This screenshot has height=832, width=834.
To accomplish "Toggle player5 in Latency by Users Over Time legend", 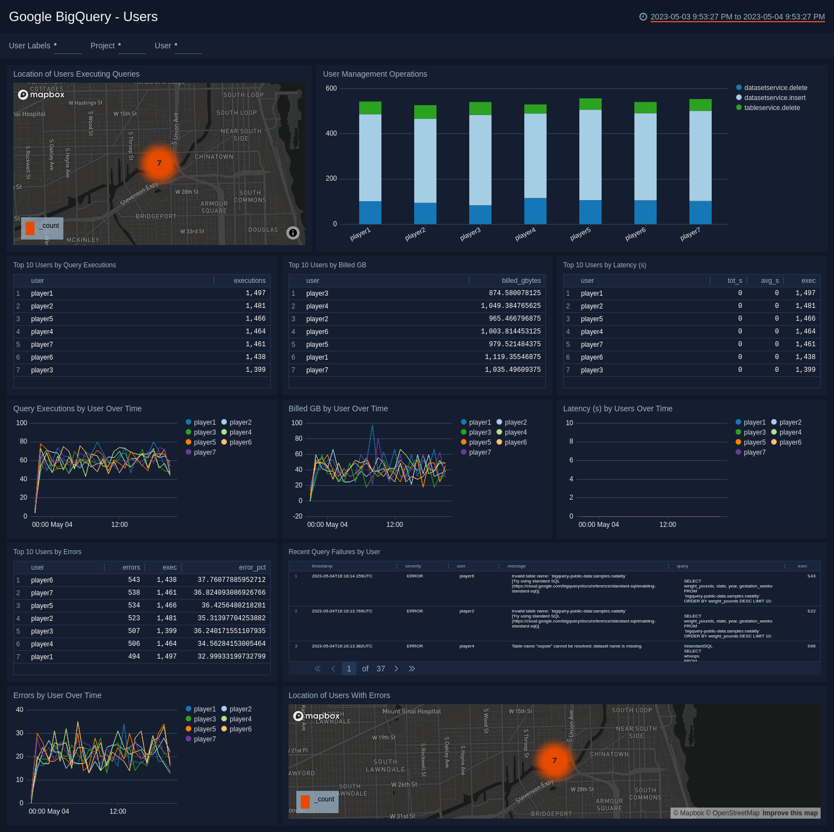I will (x=751, y=442).
